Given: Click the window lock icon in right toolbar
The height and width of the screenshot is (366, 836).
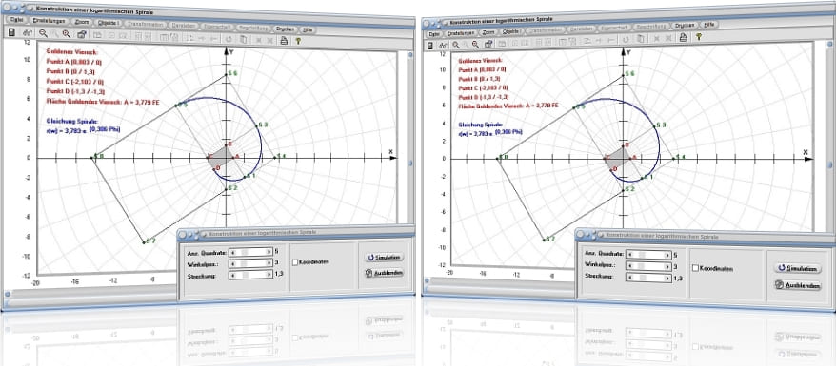Looking at the screenshot, I should pos(488,44).
